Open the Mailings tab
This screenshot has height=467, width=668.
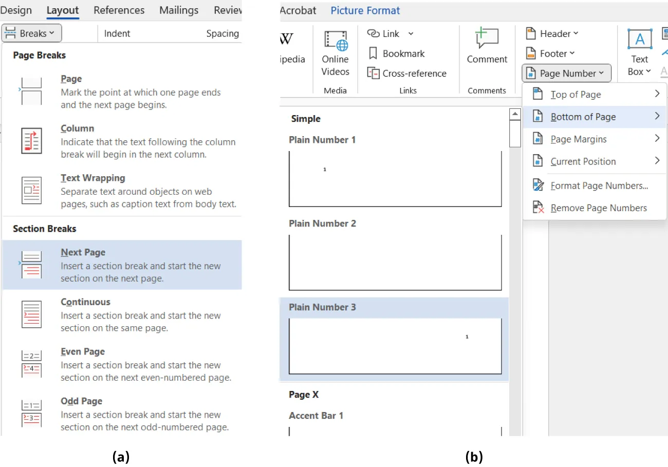(x=178, y=10)
